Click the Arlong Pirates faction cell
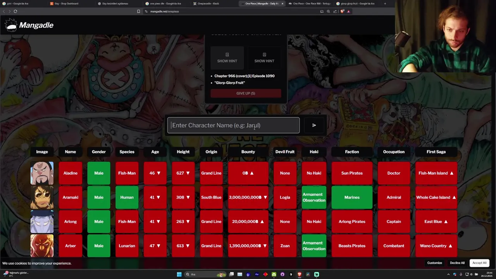Screen dimensions: 496x279 (352, 222)
